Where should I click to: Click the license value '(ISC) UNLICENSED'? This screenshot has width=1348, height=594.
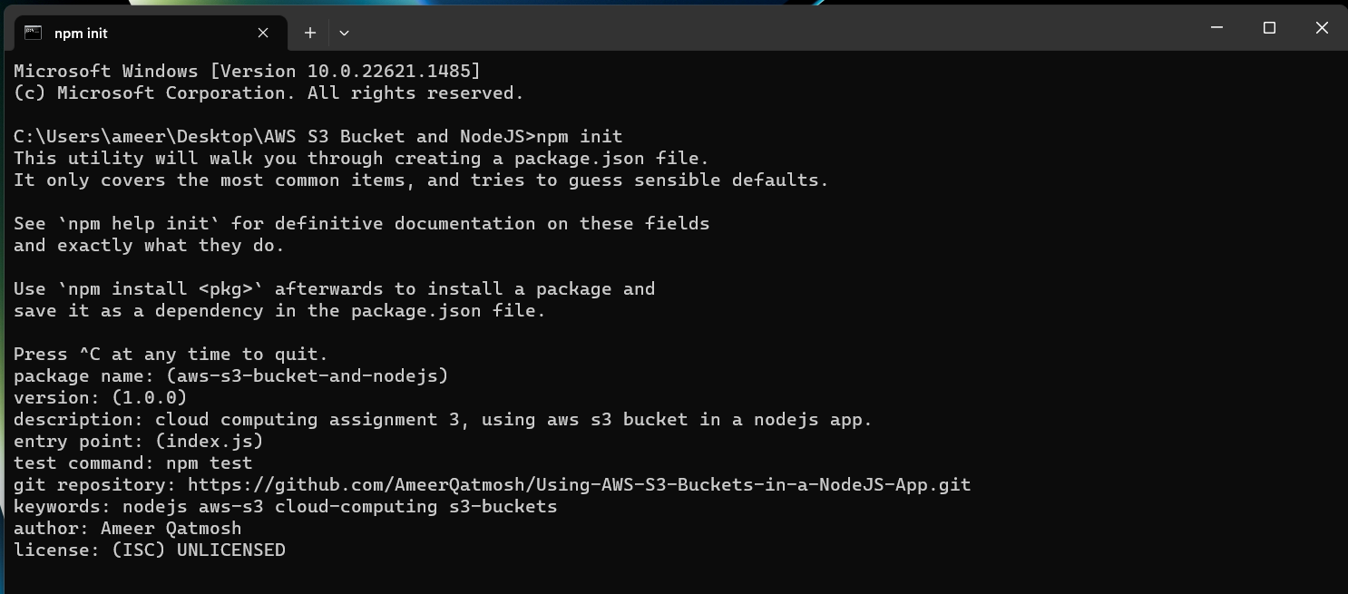[x=198, y=550]
